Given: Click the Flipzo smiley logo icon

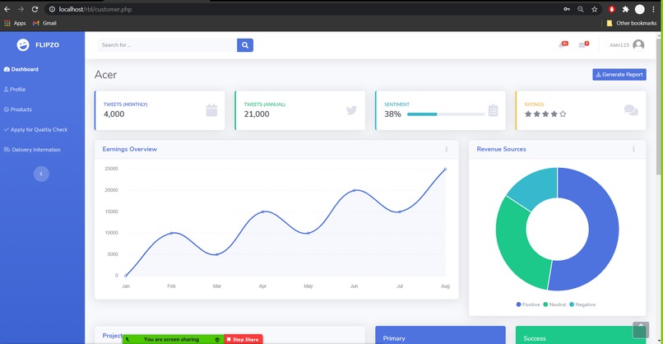Looking at the screenshot, I should [x=23, y=44].
